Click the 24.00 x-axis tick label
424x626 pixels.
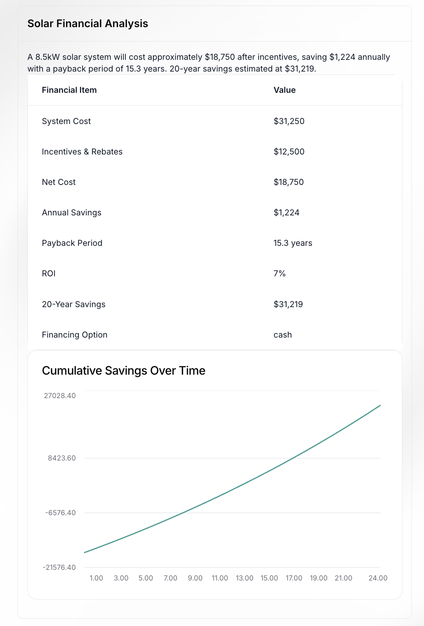[378, 578]
